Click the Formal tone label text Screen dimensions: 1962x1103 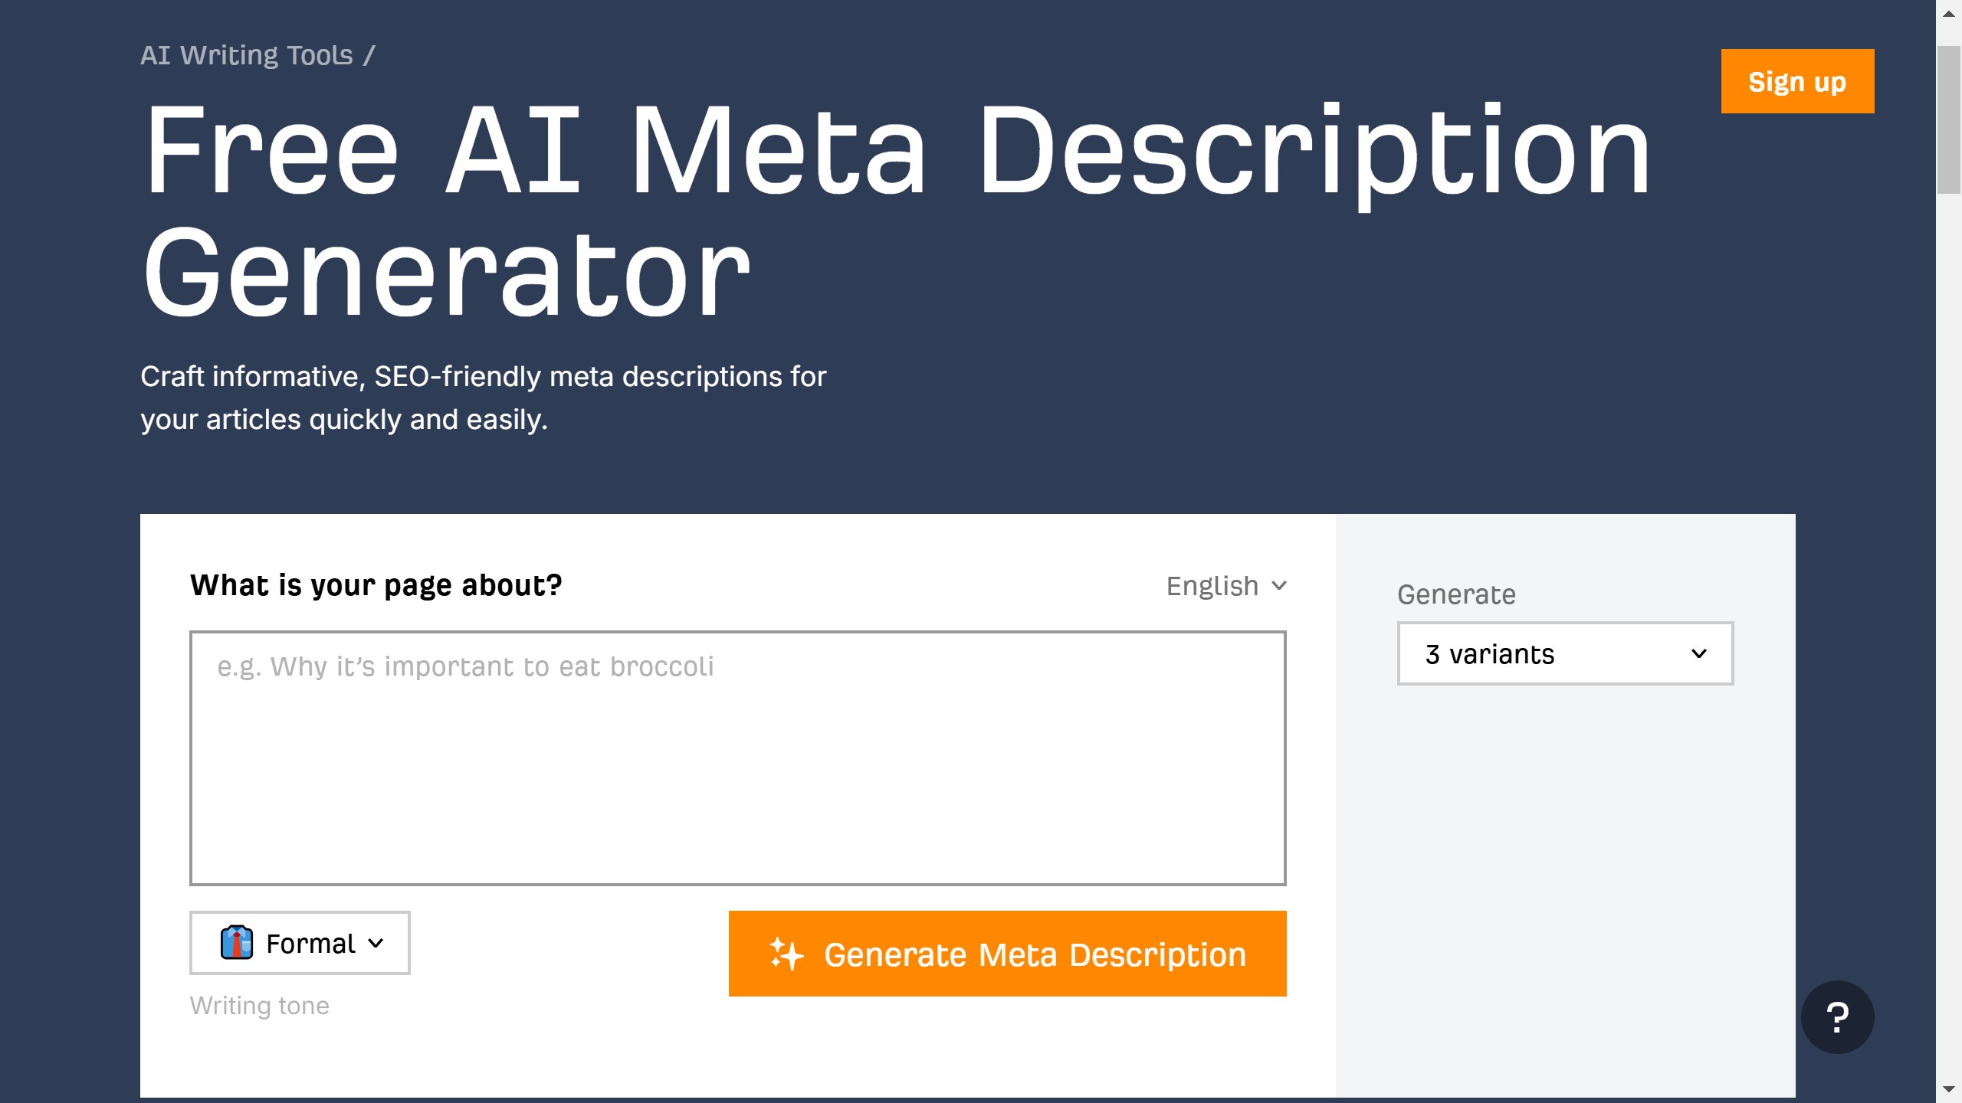click(x=310, y=944)
